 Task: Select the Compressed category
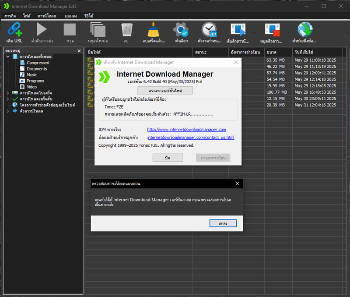click(38, 63)
